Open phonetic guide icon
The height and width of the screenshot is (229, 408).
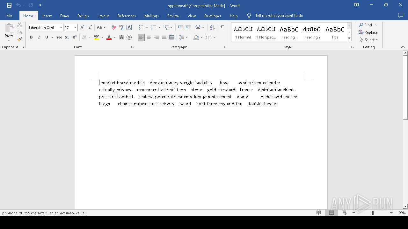[x=121, y=28]
